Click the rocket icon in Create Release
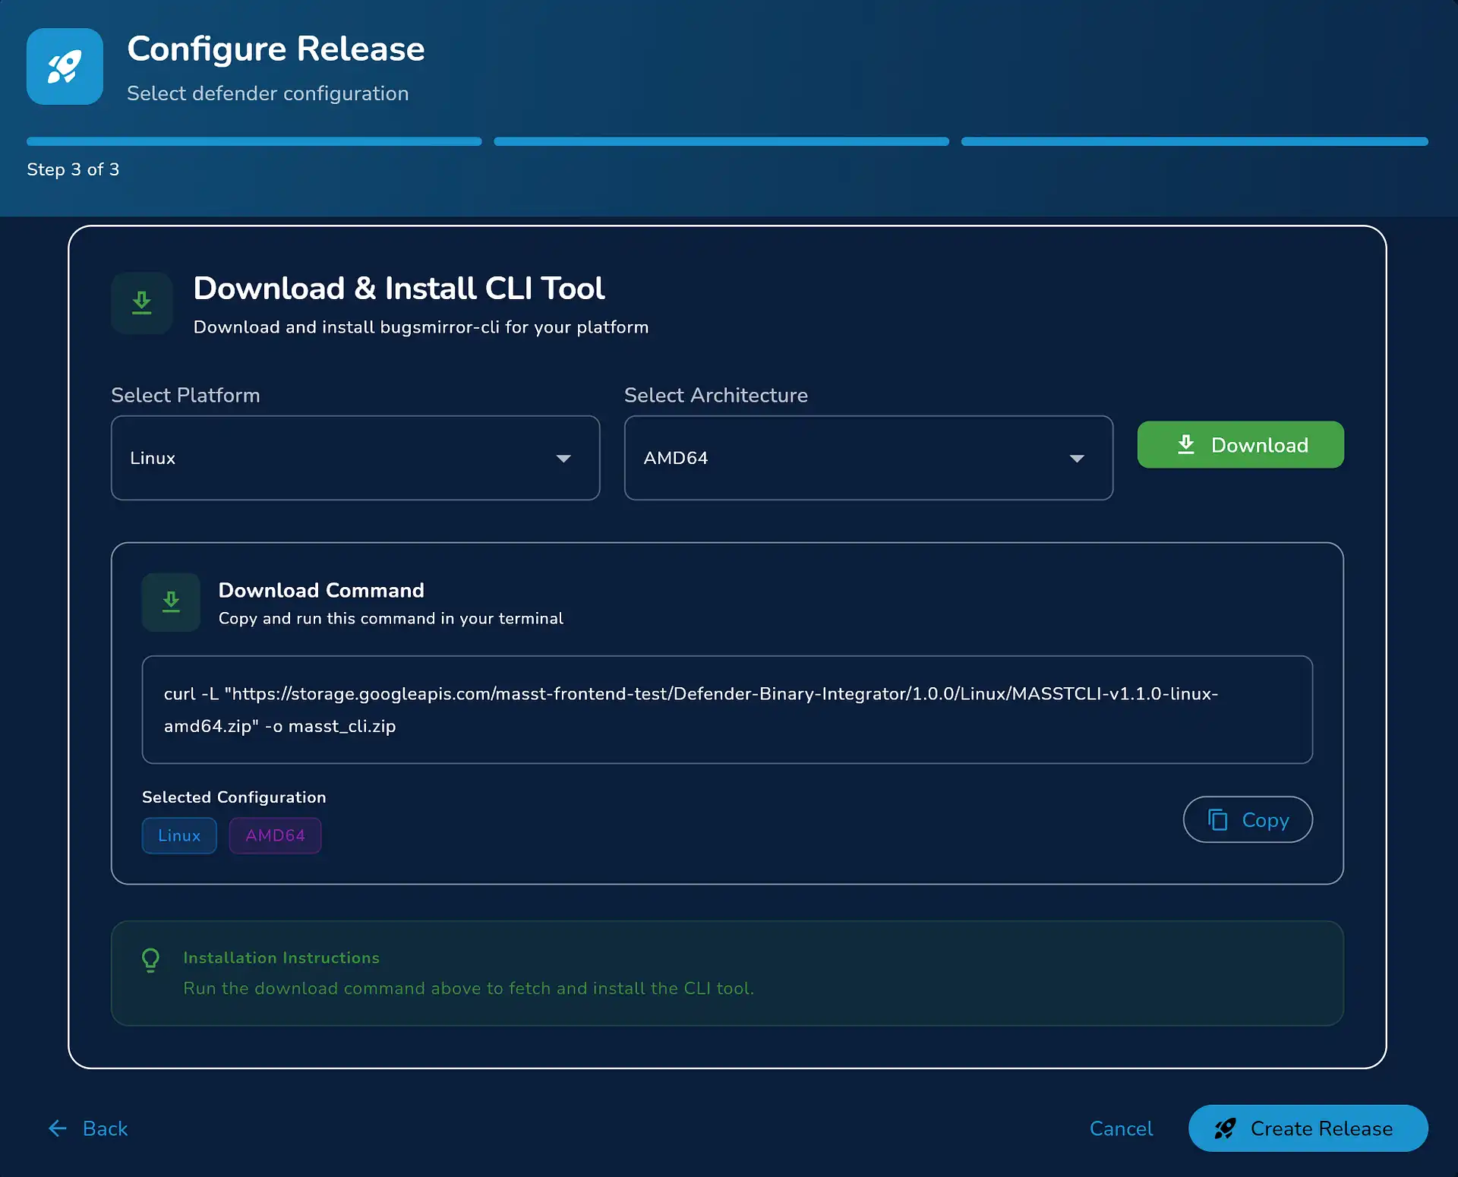This screenshot has height=1177, width=1458. coord(1225,1128)
